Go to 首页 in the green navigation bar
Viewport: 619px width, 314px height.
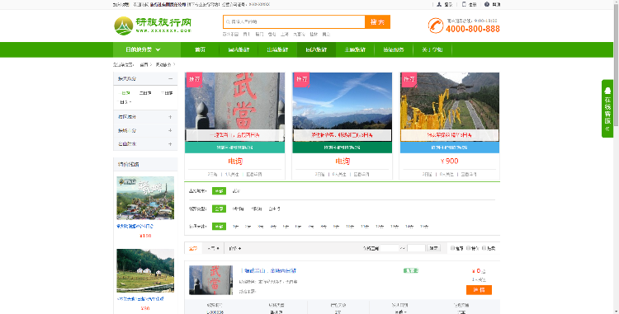click(201, 49)
